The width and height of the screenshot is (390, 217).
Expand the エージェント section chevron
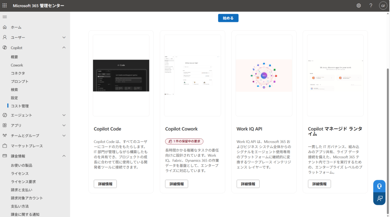[x=64, y=115]
